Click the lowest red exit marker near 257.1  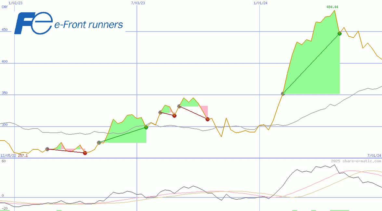tap(85, 153)
